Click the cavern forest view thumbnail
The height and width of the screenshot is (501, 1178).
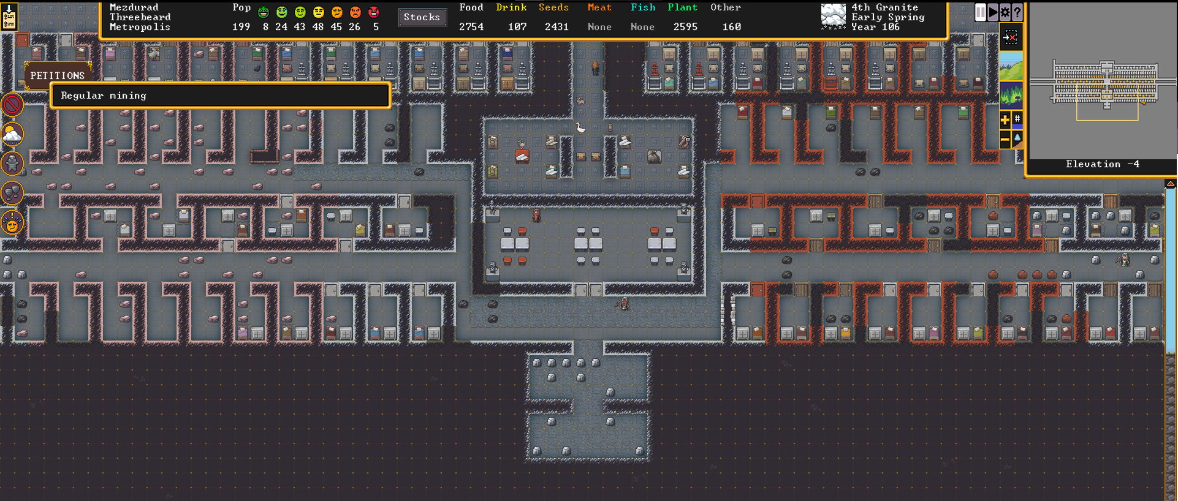(1011, 96)
